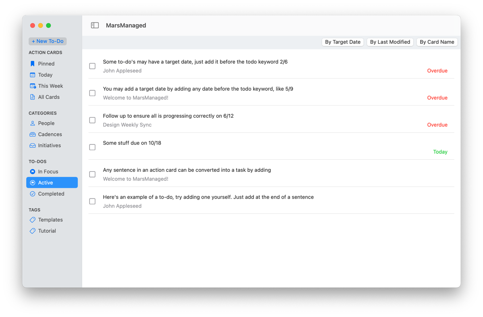
Task: Filter by the Templates tag
Action: point(52,220)
